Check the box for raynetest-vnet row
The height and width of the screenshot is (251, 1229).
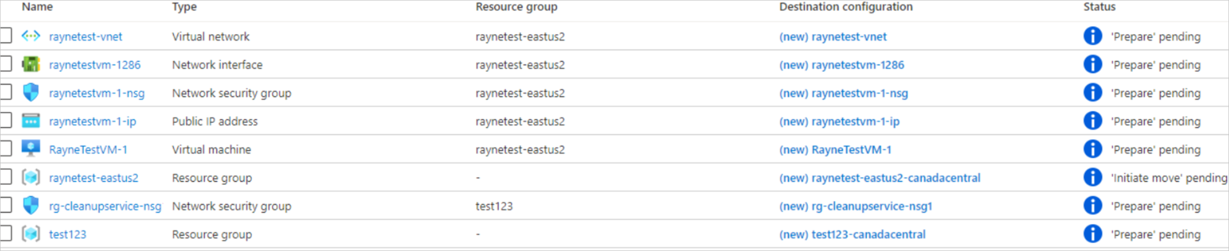5,36
